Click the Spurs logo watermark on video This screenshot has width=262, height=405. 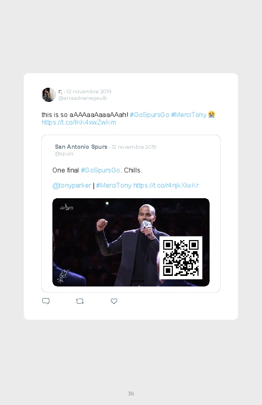click(62, 276)
